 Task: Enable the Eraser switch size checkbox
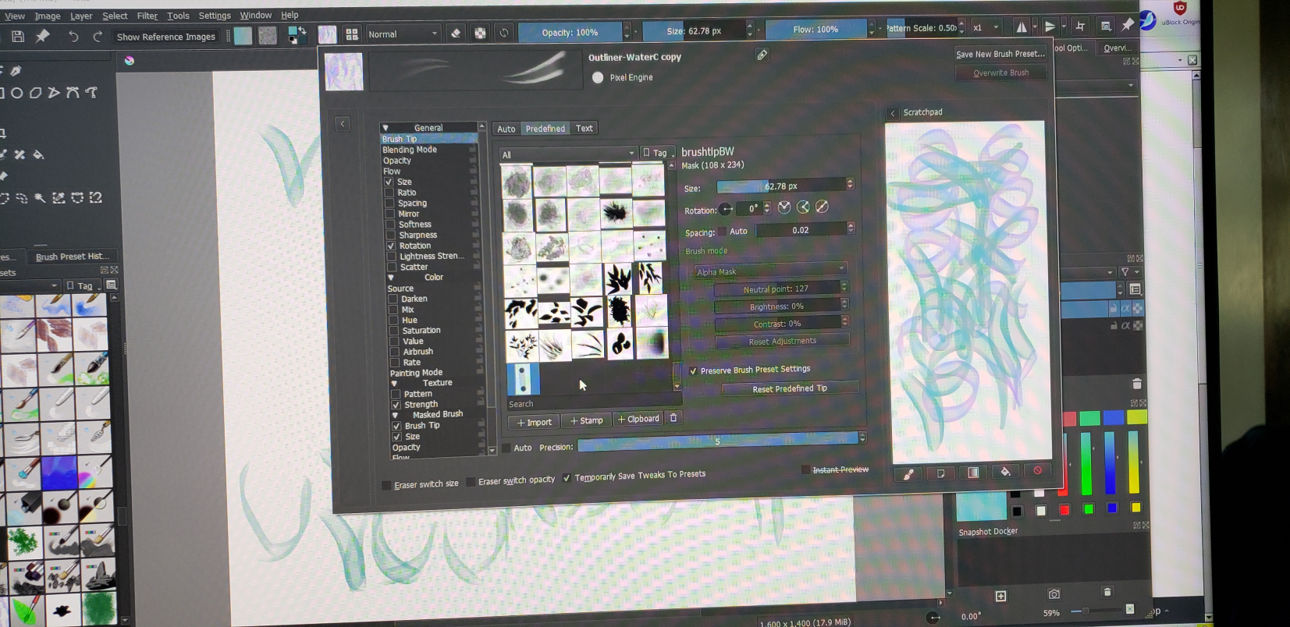tap(386, 485)
